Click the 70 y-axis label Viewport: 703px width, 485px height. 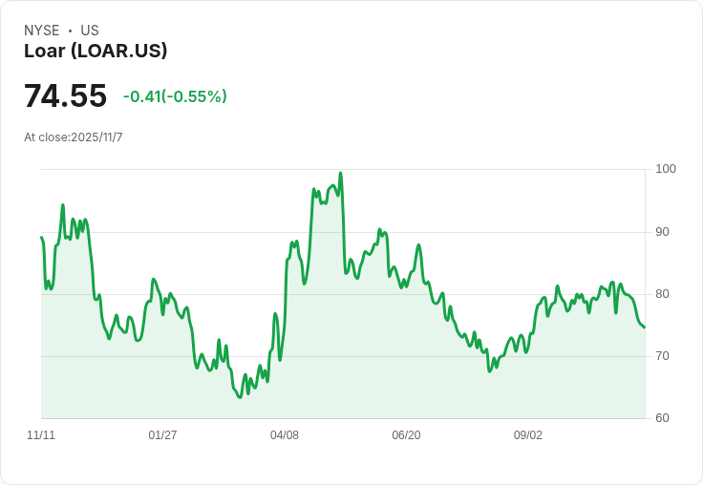[x=663, y=356]
